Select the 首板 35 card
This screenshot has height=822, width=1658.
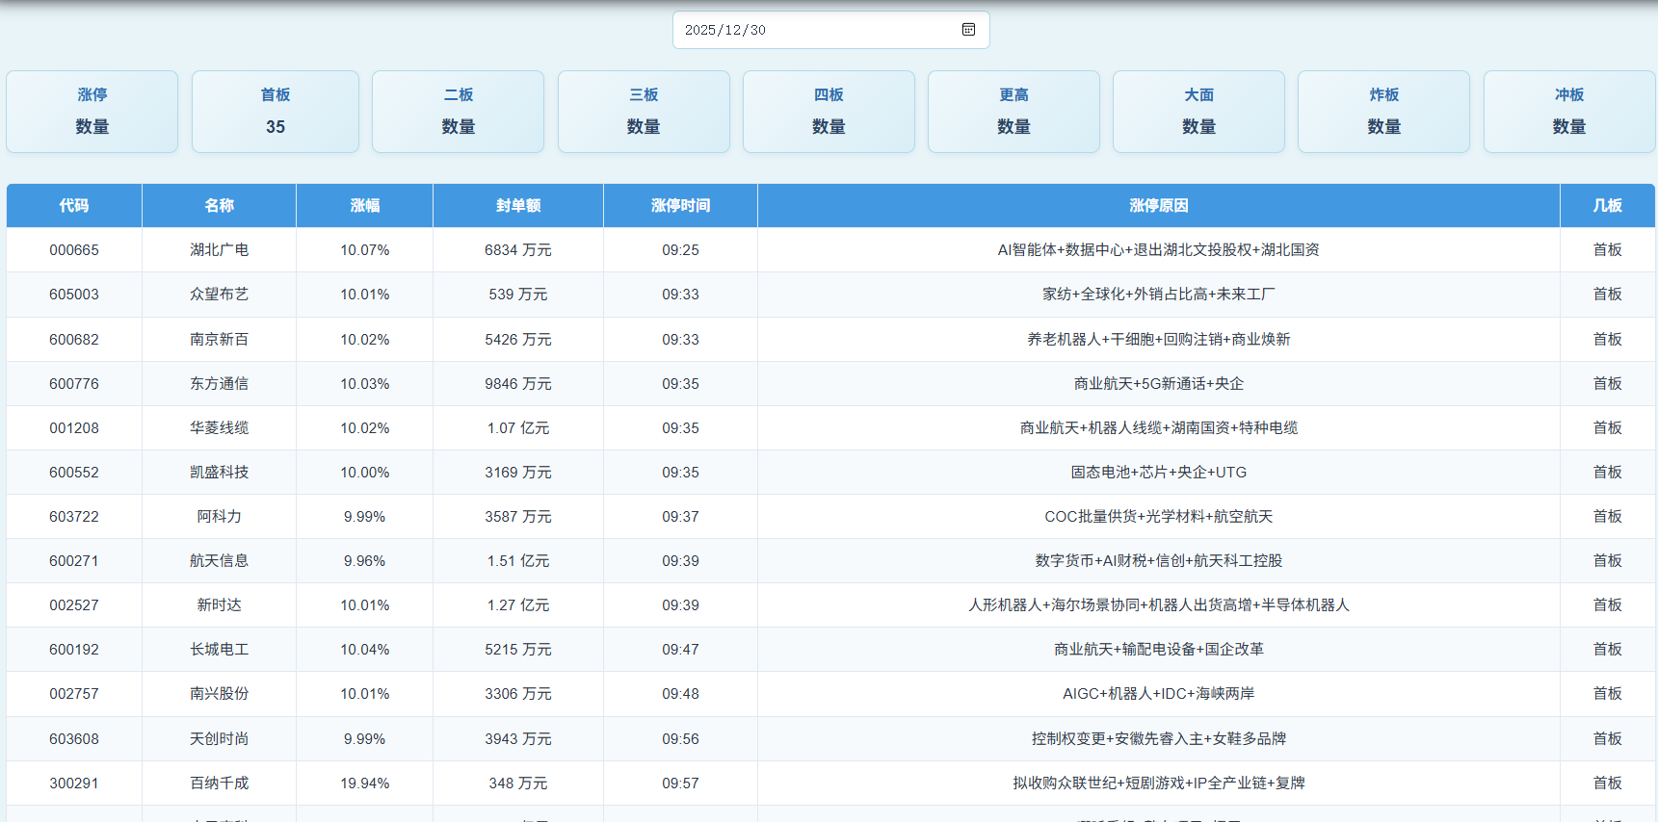pyautogui.click(x=276, y=112)
